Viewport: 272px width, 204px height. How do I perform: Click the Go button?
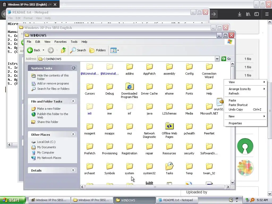coord(226,59)
